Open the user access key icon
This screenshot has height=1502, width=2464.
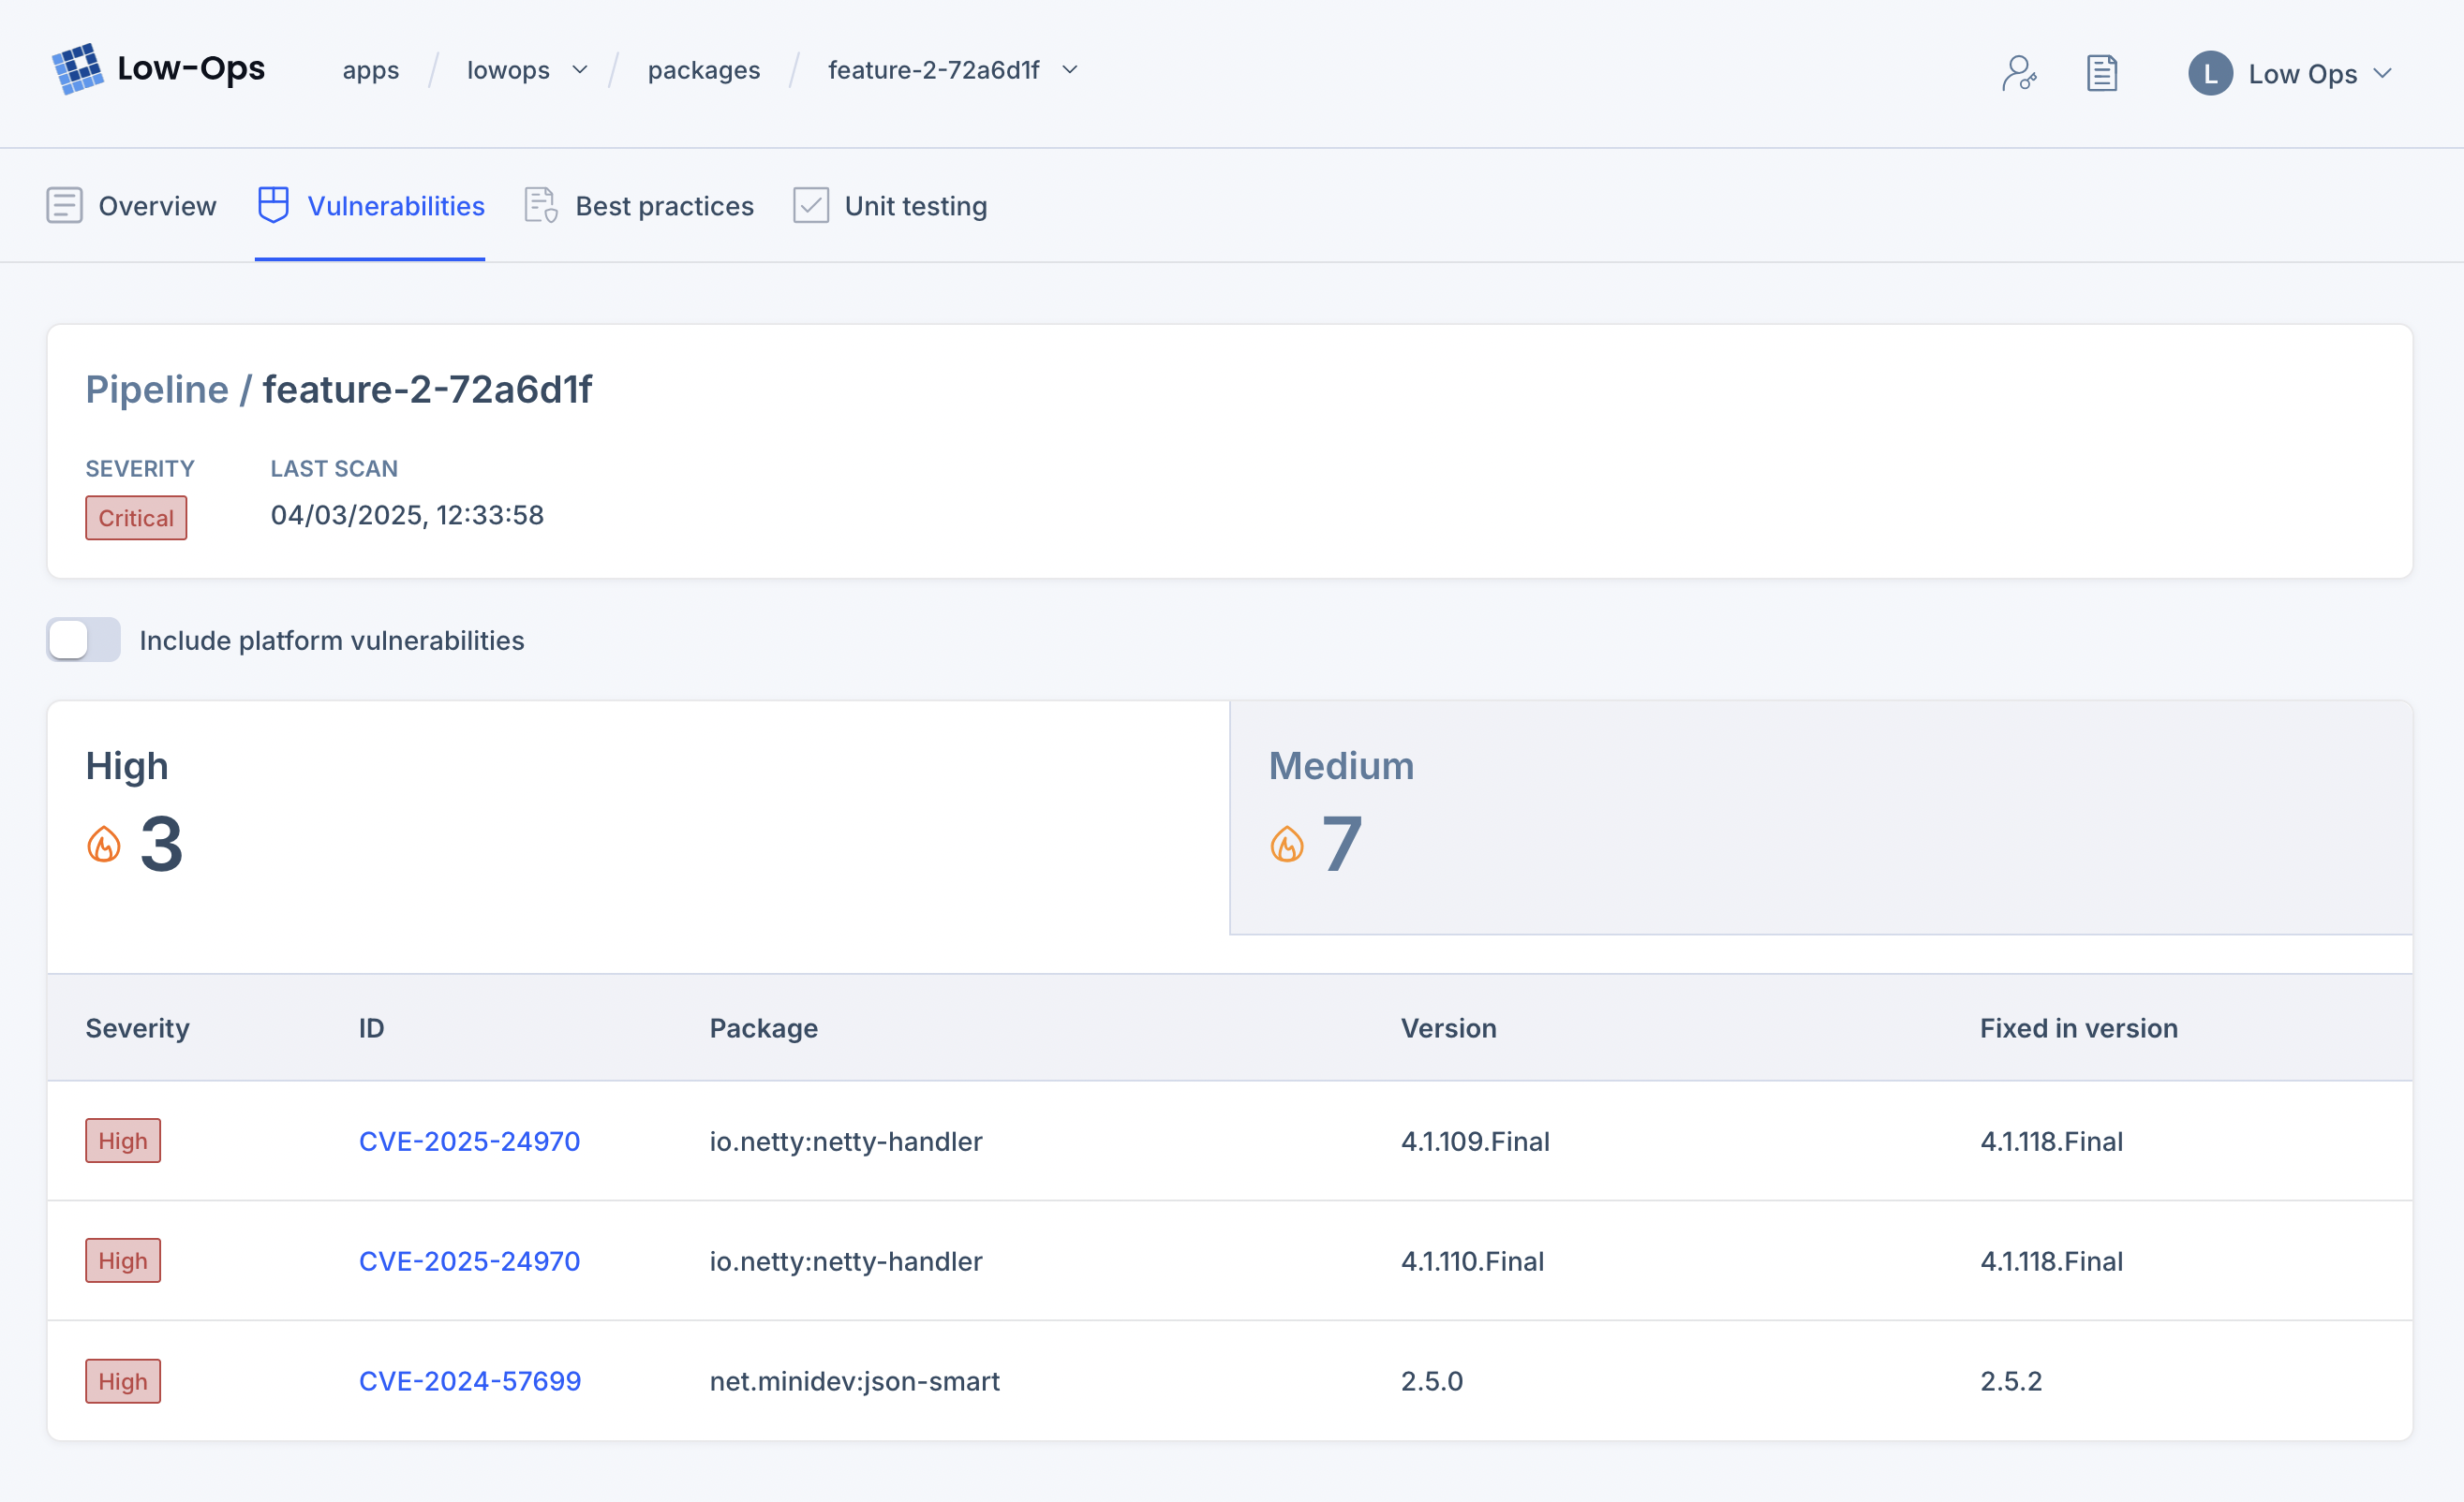(x=2018, y=73)
